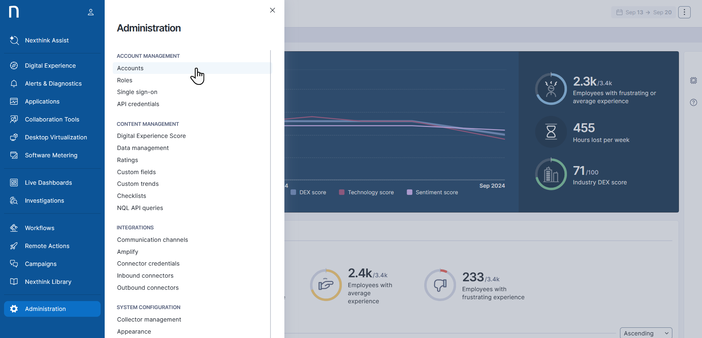Close the Administration panel
This screenshot has height=338, width=702.
272,10
